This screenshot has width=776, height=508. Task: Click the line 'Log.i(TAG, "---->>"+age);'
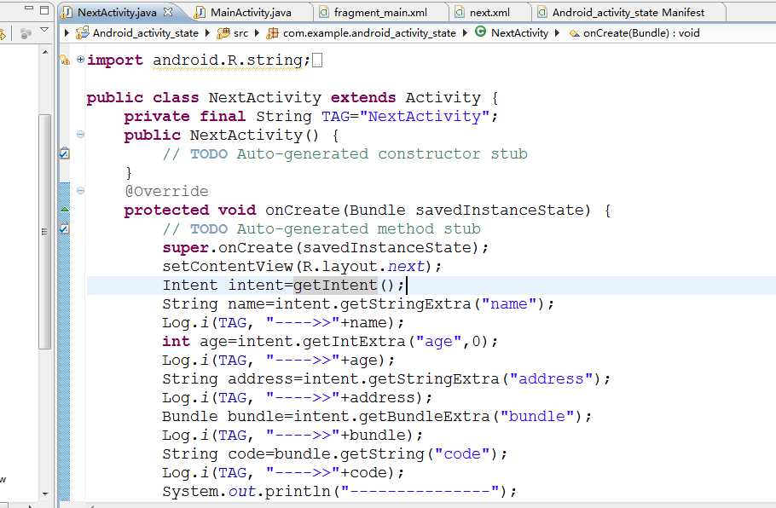point(279,360)
